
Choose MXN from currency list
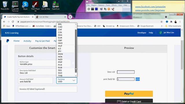click(x=60, y=54)
